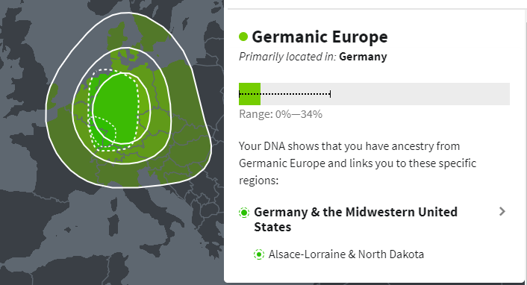Click the bold Germany location text

[x=363, y=57]
